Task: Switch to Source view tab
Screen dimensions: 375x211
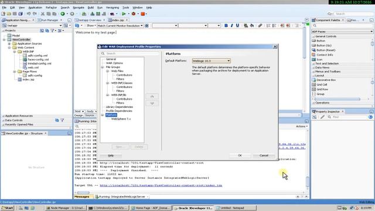Action: point(90,115)
